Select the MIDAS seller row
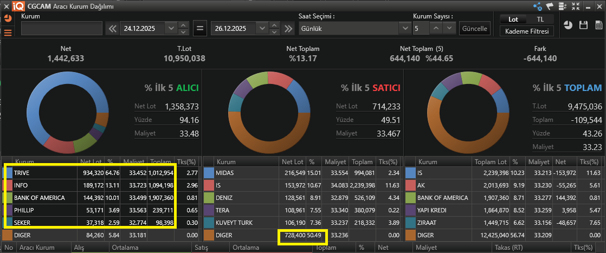The image size is (606, 253). click(302, 173)
